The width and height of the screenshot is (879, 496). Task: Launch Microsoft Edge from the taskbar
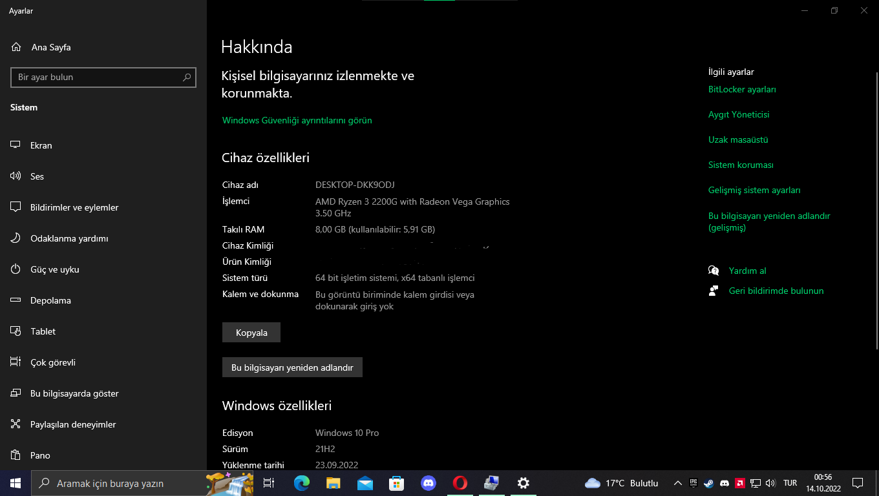pyautogui.click(x=301, y=483)
